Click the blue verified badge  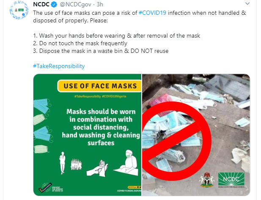tap(54, 5)
